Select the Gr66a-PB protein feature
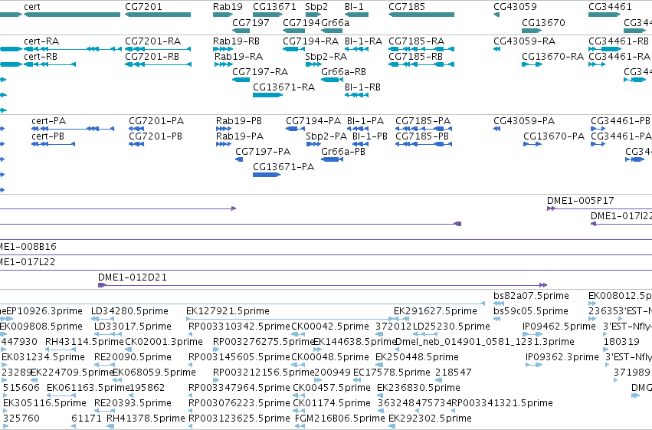This screenshot has height=430, width=652. tap(332, 159)
